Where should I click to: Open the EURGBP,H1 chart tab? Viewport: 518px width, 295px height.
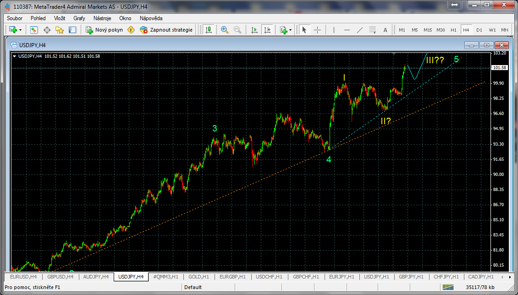232,277
